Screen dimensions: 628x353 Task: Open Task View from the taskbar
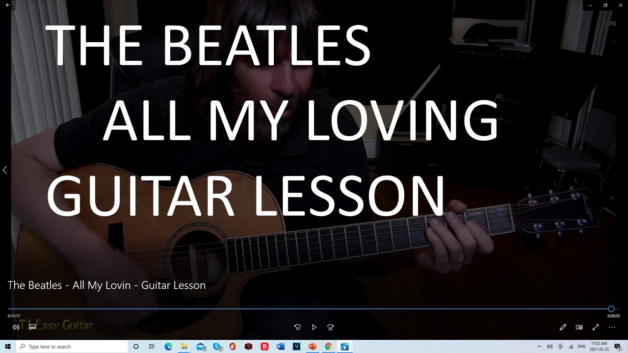pyautogui.click(x=152, y=347)
